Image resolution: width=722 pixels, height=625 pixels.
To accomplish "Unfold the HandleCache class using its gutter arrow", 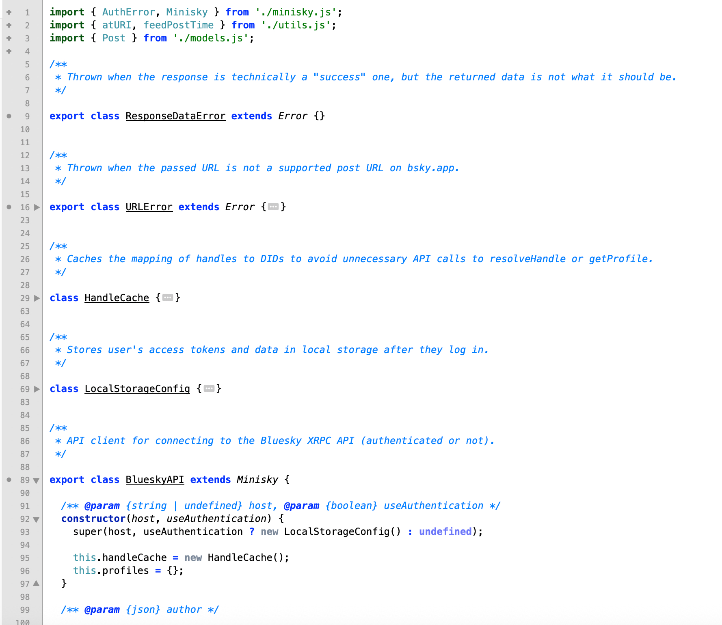I will click(37, 298).
